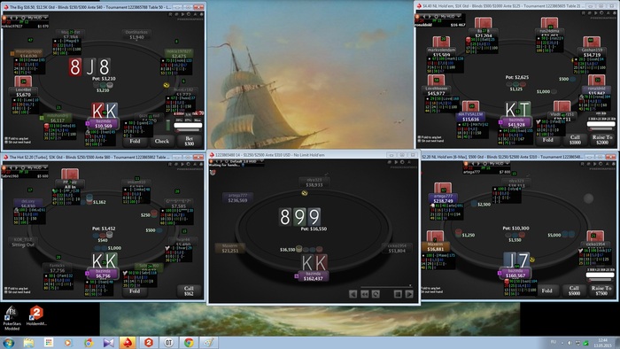
Task: Fold the hand in The Big $16.50 table
Action: click(135, 141)
